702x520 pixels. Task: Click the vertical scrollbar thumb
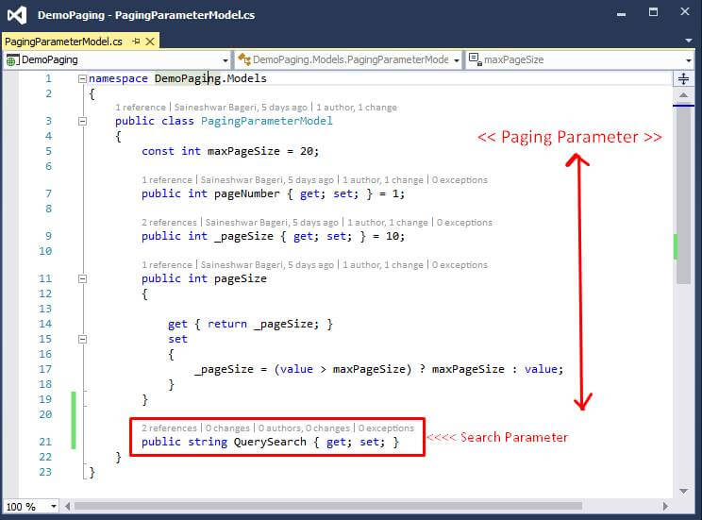pos(683,194)
